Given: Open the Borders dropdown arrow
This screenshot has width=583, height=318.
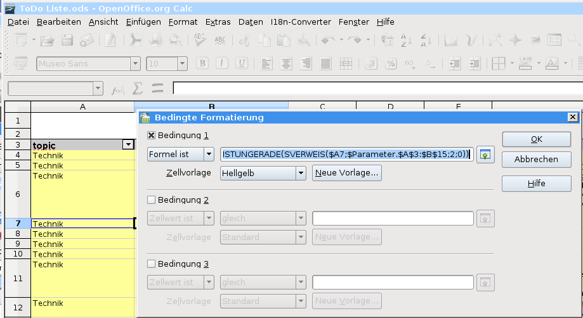Looking at the screenshot, I should [x=512, y=63].
